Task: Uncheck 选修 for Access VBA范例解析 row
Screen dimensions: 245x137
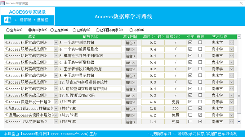Action: click(x=200, y=122)
